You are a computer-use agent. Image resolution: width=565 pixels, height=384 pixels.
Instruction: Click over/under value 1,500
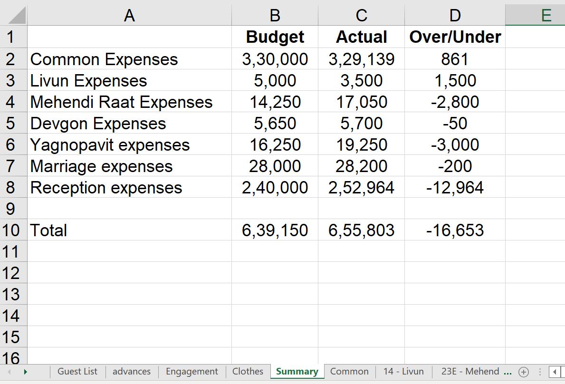(x=455, y=80)
